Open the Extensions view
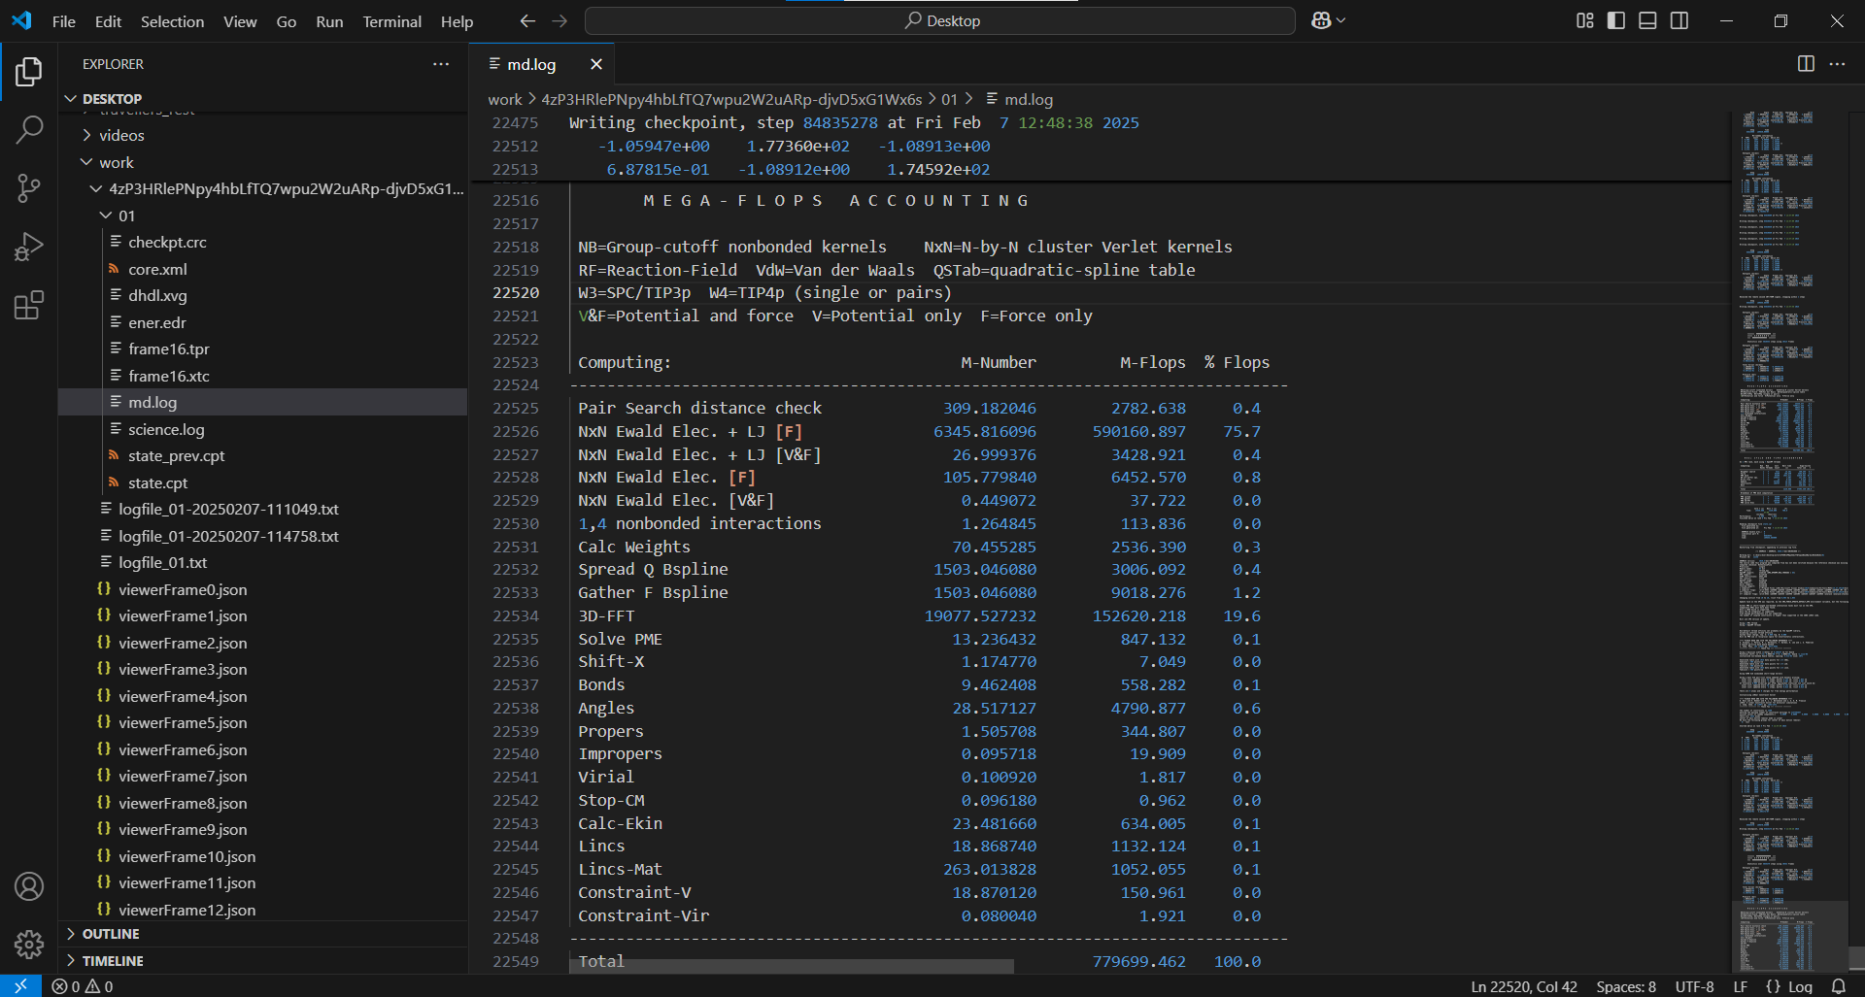This screenshot has height=997, width=1865. [29, 306]
